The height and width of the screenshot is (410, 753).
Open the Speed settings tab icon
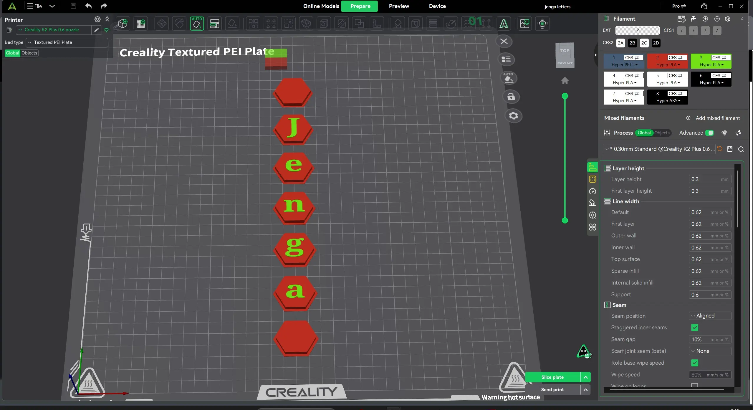[593, 191]
